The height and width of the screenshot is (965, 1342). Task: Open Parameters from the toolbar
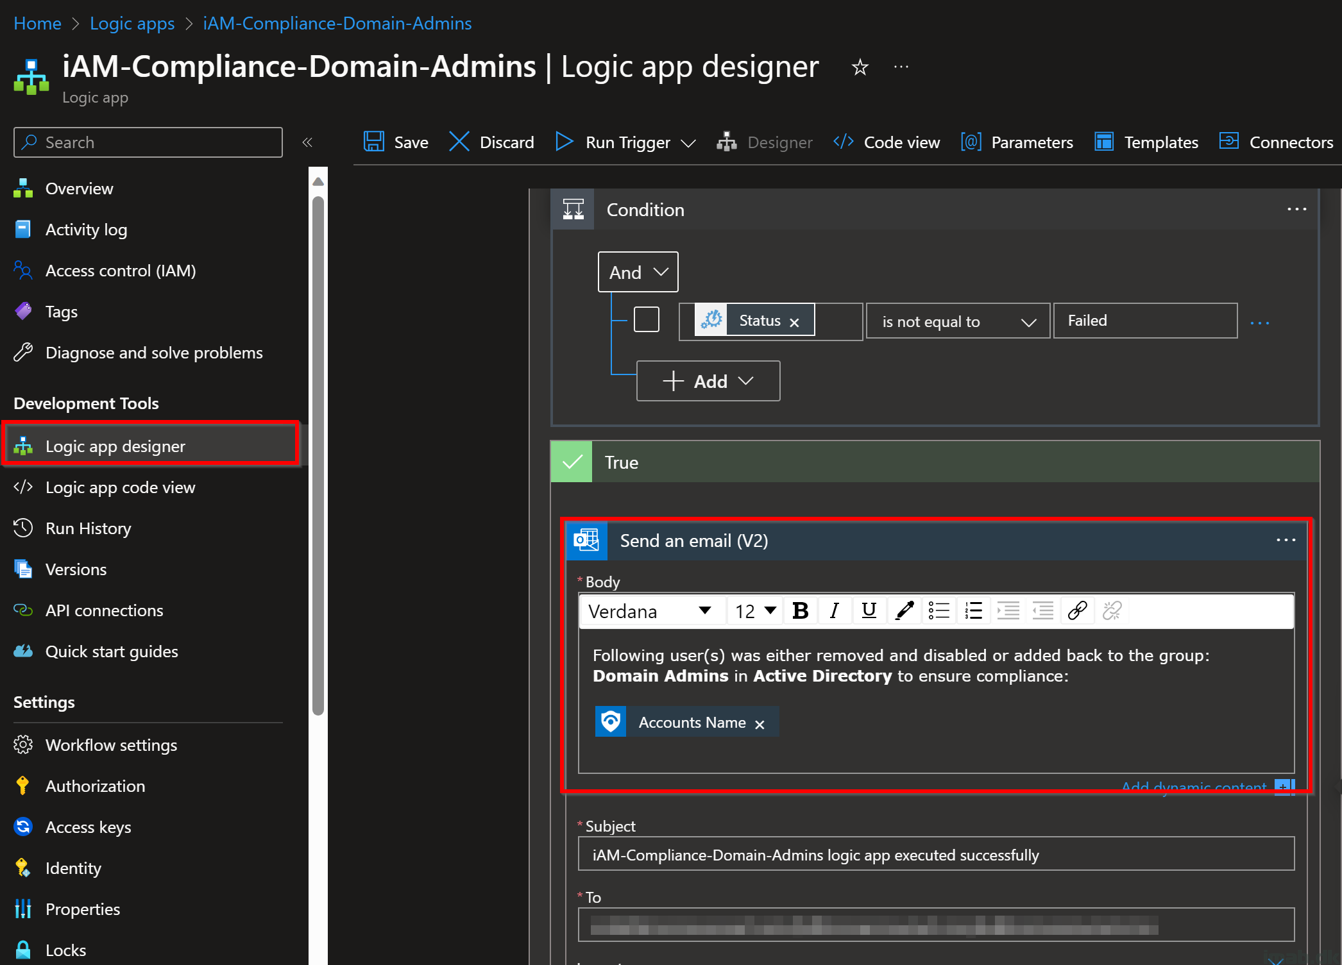1017,142
